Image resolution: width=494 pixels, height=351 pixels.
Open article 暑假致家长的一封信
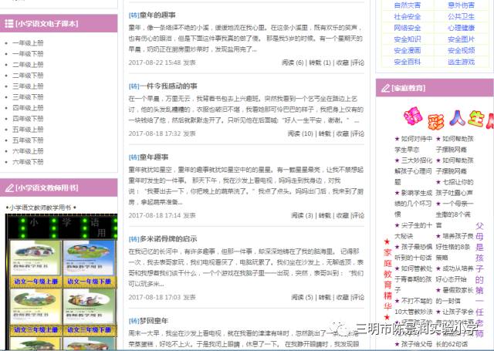point(455,295)
